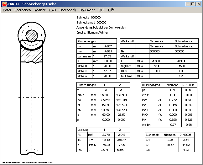Screen dimensions: 203x165
Task: Click the Leistung table header cell
Action: [x=83, y=130]
